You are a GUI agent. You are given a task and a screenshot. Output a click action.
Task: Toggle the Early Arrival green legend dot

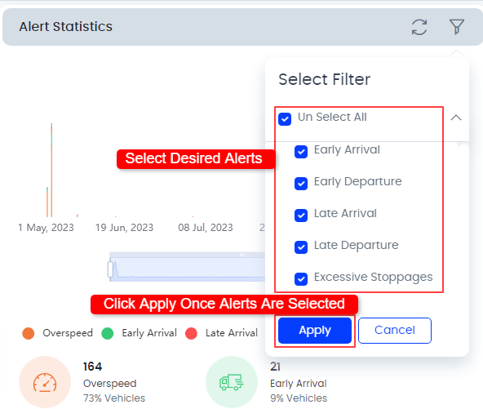point(108,333)
